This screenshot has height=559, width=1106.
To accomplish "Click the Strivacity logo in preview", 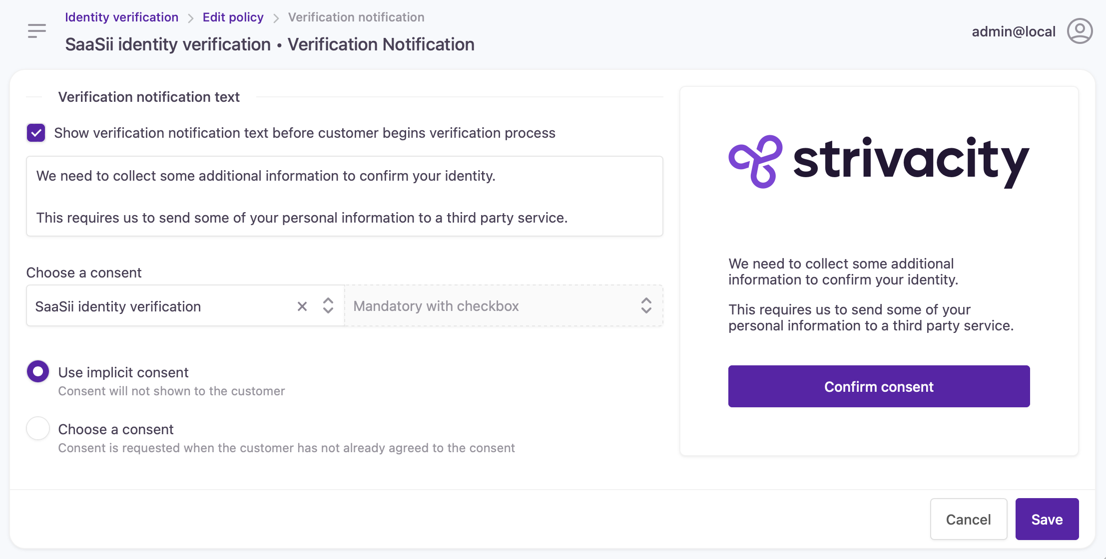I will click(x=879, y=162).
